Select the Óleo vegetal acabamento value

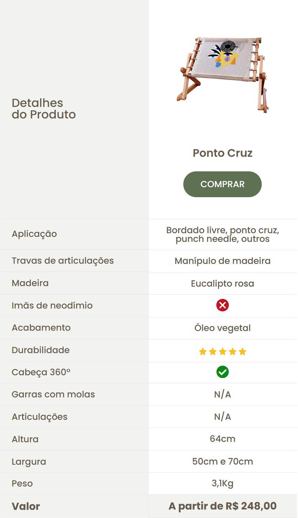pos(222,328)
